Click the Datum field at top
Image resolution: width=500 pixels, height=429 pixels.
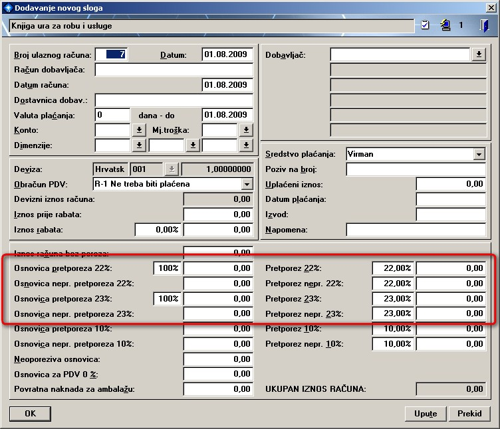pyautogui.click(x=227, y=54)
